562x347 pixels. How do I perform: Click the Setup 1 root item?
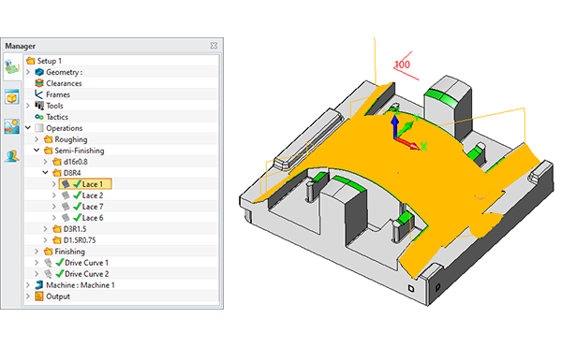[x=44, y=61]
